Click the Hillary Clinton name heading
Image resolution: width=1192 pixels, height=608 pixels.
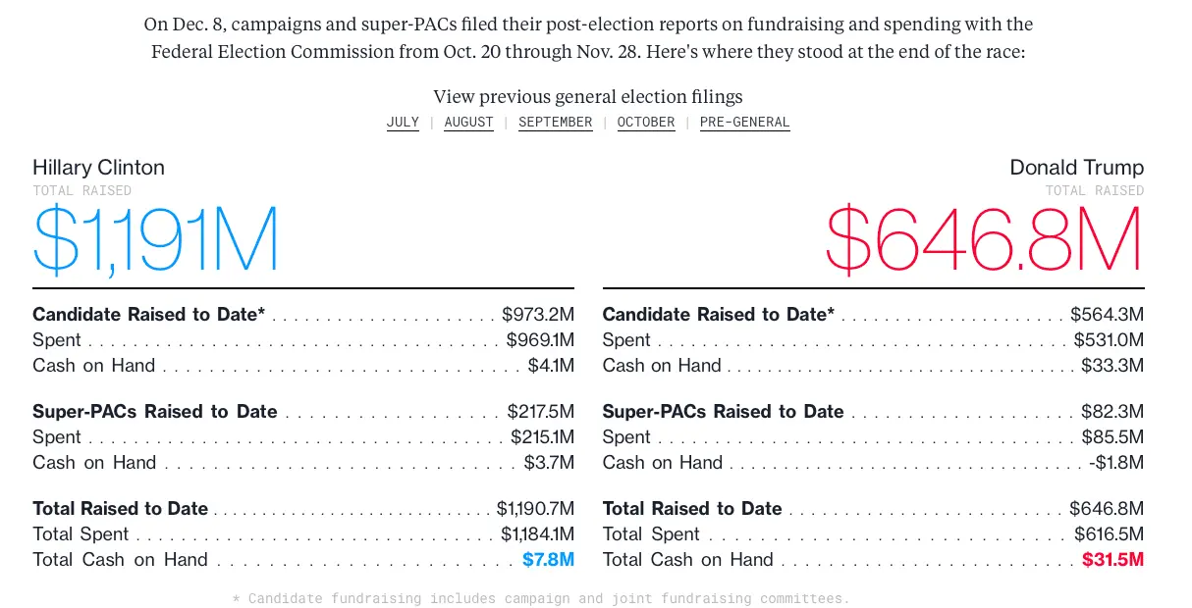pyautogui.click(x=98, y=167)
